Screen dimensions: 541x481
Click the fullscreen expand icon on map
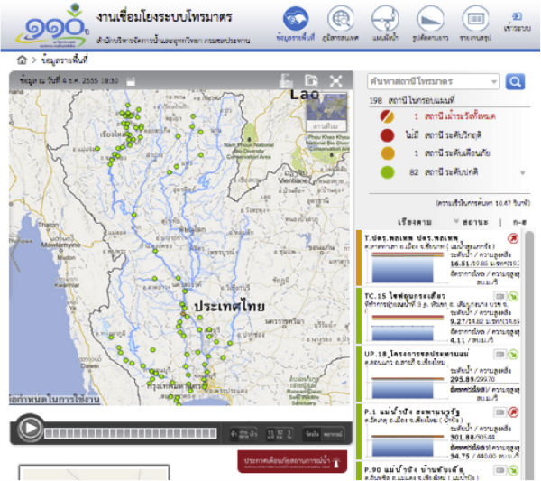(x=335, y=81)
